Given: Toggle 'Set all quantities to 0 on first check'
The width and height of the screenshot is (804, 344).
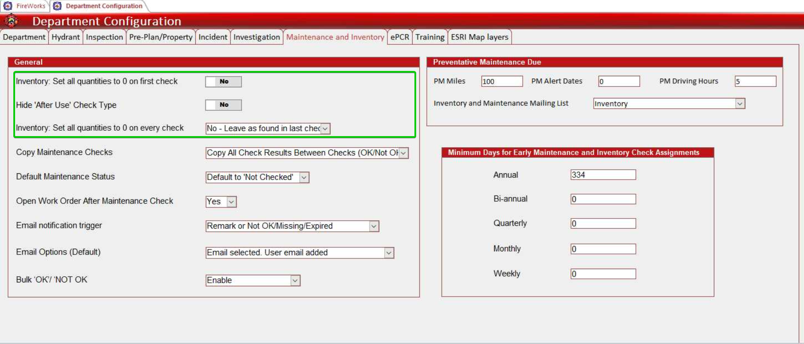Looking at the screenshot, I should coord(223,82).
